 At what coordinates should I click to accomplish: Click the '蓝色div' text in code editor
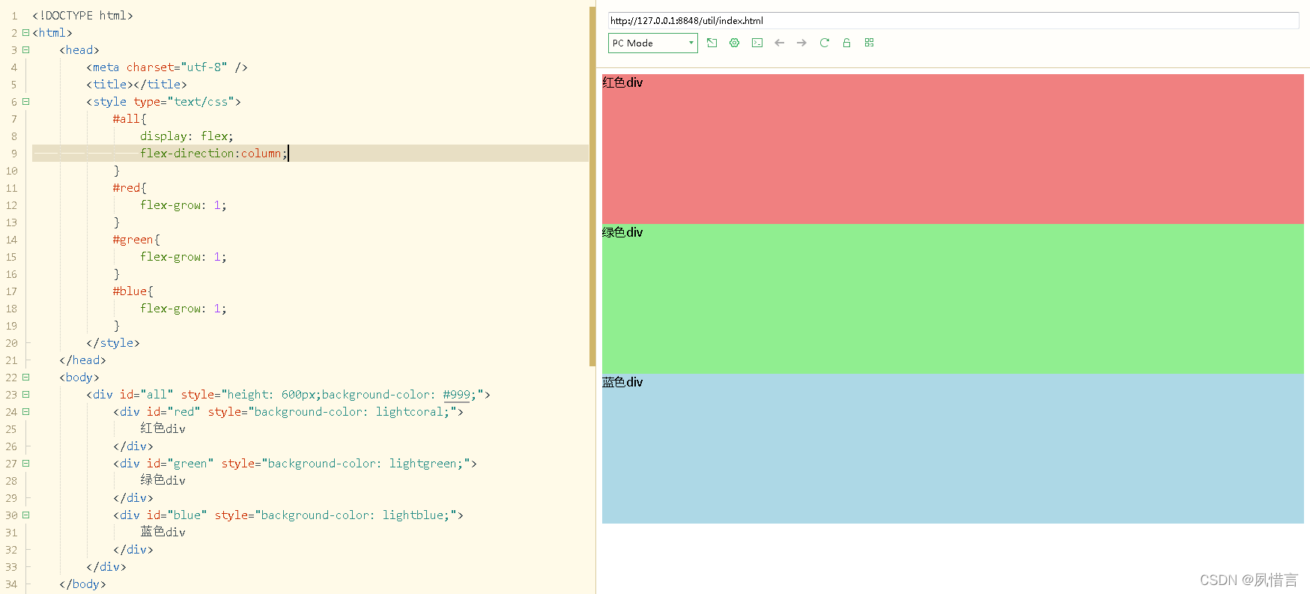pyautogui.click(x=163, y=532)
